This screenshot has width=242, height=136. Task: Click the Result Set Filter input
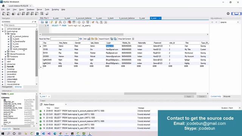tap(65, 39)
